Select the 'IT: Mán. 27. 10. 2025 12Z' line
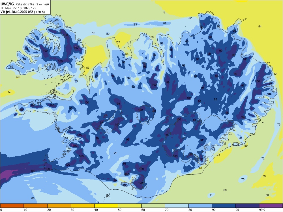This screenshot has height=212, width=283. point(18,8)
